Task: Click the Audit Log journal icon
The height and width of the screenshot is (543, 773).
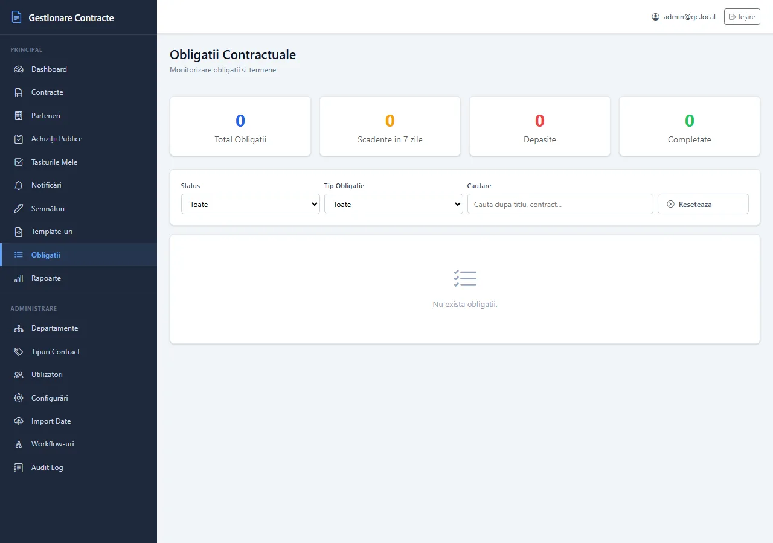Action: 19,468
